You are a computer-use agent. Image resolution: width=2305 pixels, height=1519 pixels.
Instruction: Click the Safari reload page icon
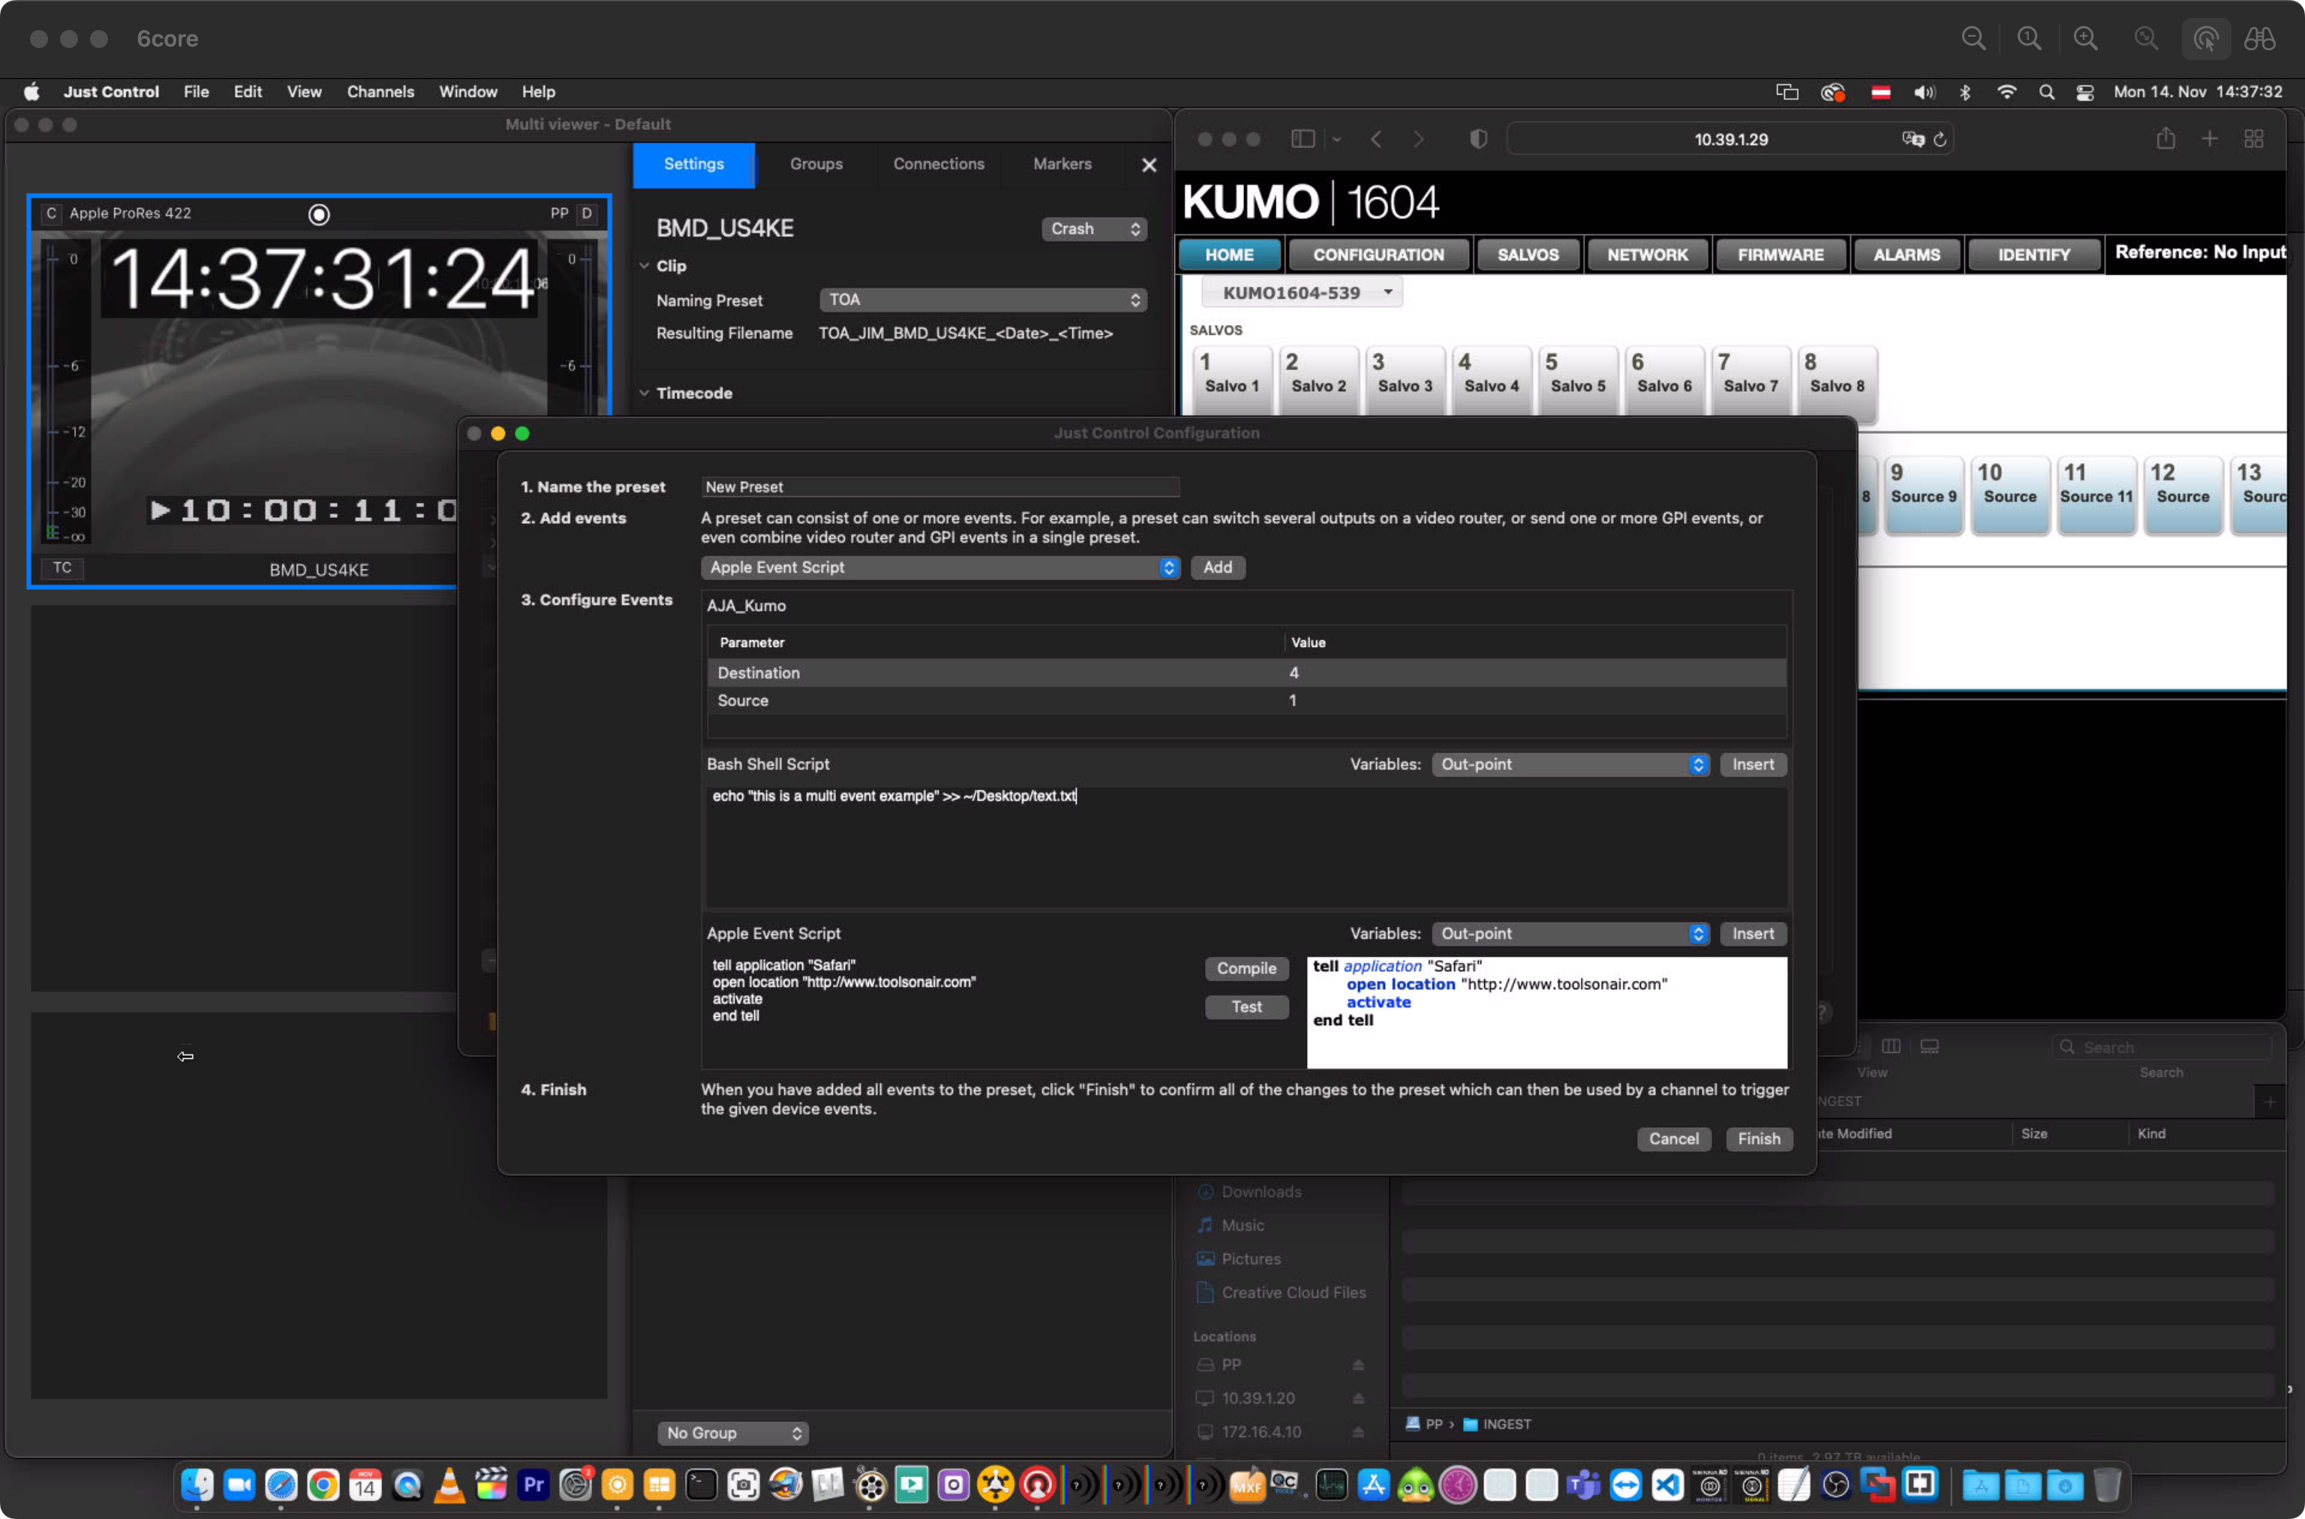click(x=1940, y=140)
